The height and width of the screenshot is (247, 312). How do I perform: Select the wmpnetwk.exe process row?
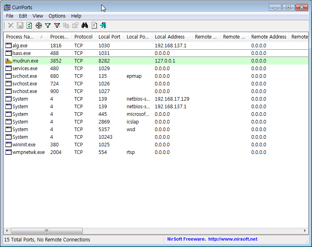coord(28,152)
